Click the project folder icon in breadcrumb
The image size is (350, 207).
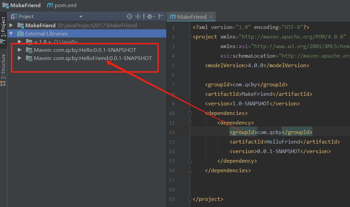(x=5, y=5)
